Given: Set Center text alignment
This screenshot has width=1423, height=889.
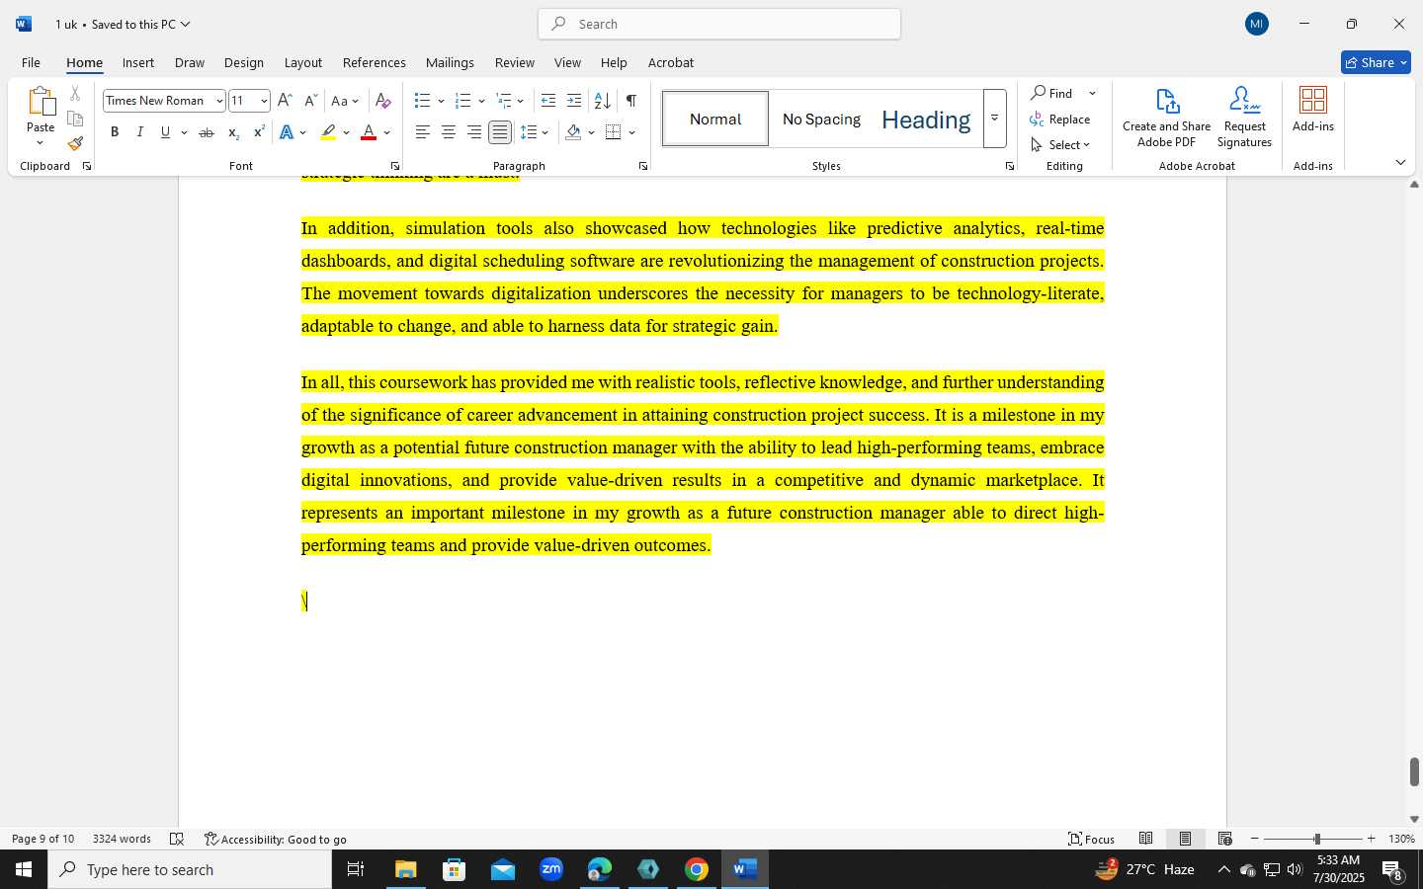Looking at the screenshot, I should (449, 132).
